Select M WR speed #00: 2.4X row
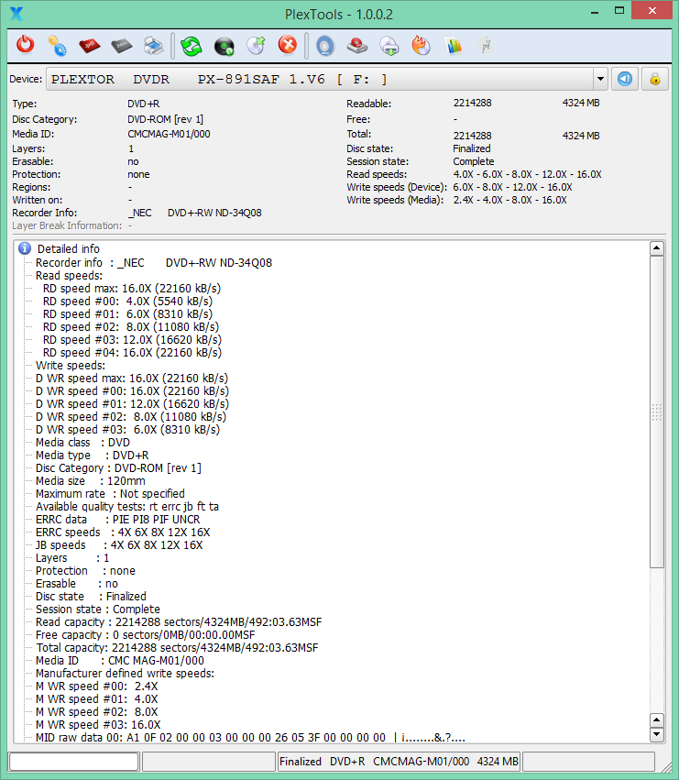 [x=97, y=686]
